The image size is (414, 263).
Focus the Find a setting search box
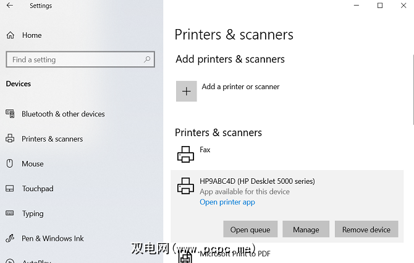[74, 59]
